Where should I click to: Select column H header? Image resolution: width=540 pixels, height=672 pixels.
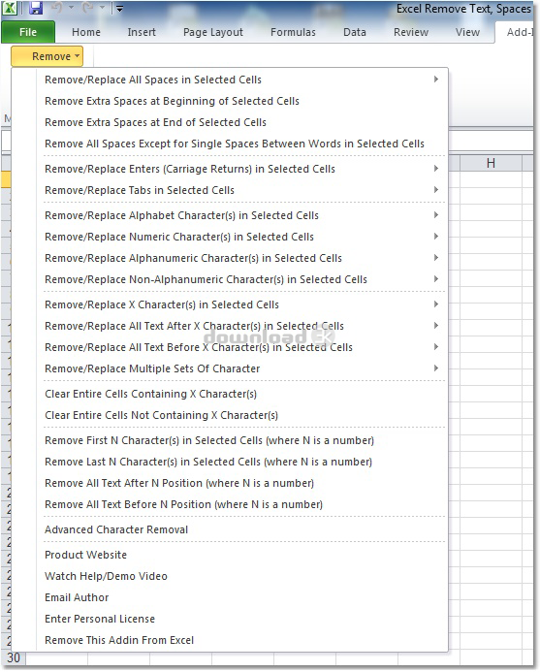tap(491, 163)
